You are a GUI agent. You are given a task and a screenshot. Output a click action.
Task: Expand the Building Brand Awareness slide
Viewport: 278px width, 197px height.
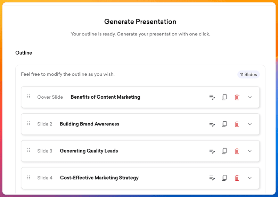[250, 124]
